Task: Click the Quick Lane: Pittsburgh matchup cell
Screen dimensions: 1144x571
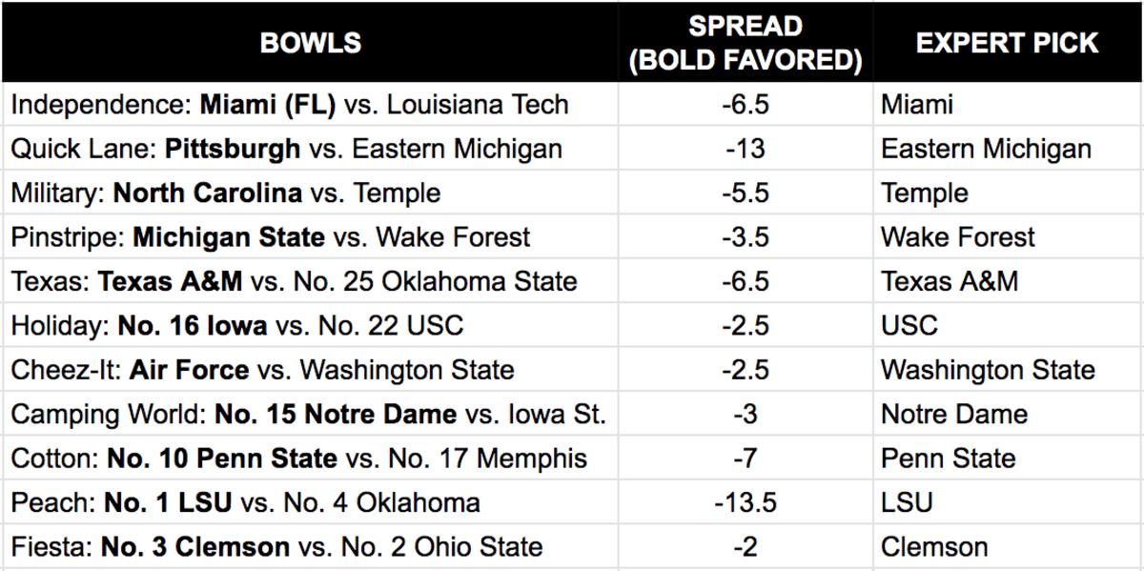Action: 286,149
